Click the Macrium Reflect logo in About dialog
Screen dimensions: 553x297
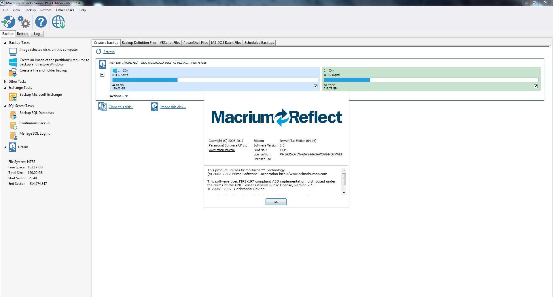(276, 117)
